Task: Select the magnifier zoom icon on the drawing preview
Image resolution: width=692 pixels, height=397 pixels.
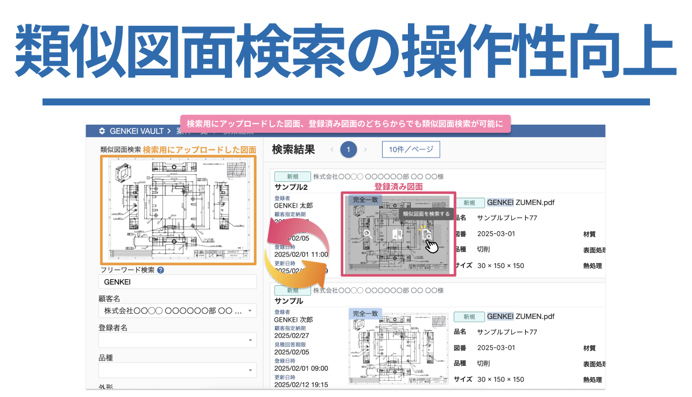Action: pos(368,235)
